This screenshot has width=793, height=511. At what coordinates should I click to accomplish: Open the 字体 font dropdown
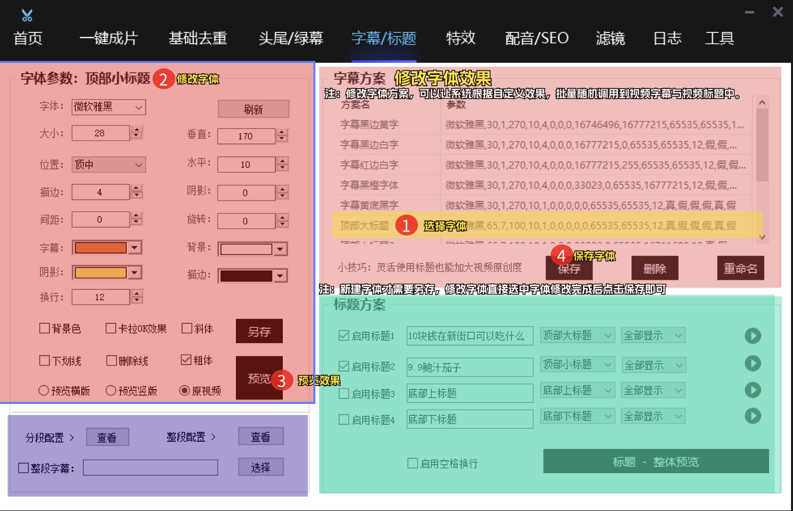click(x=109, y=107)
